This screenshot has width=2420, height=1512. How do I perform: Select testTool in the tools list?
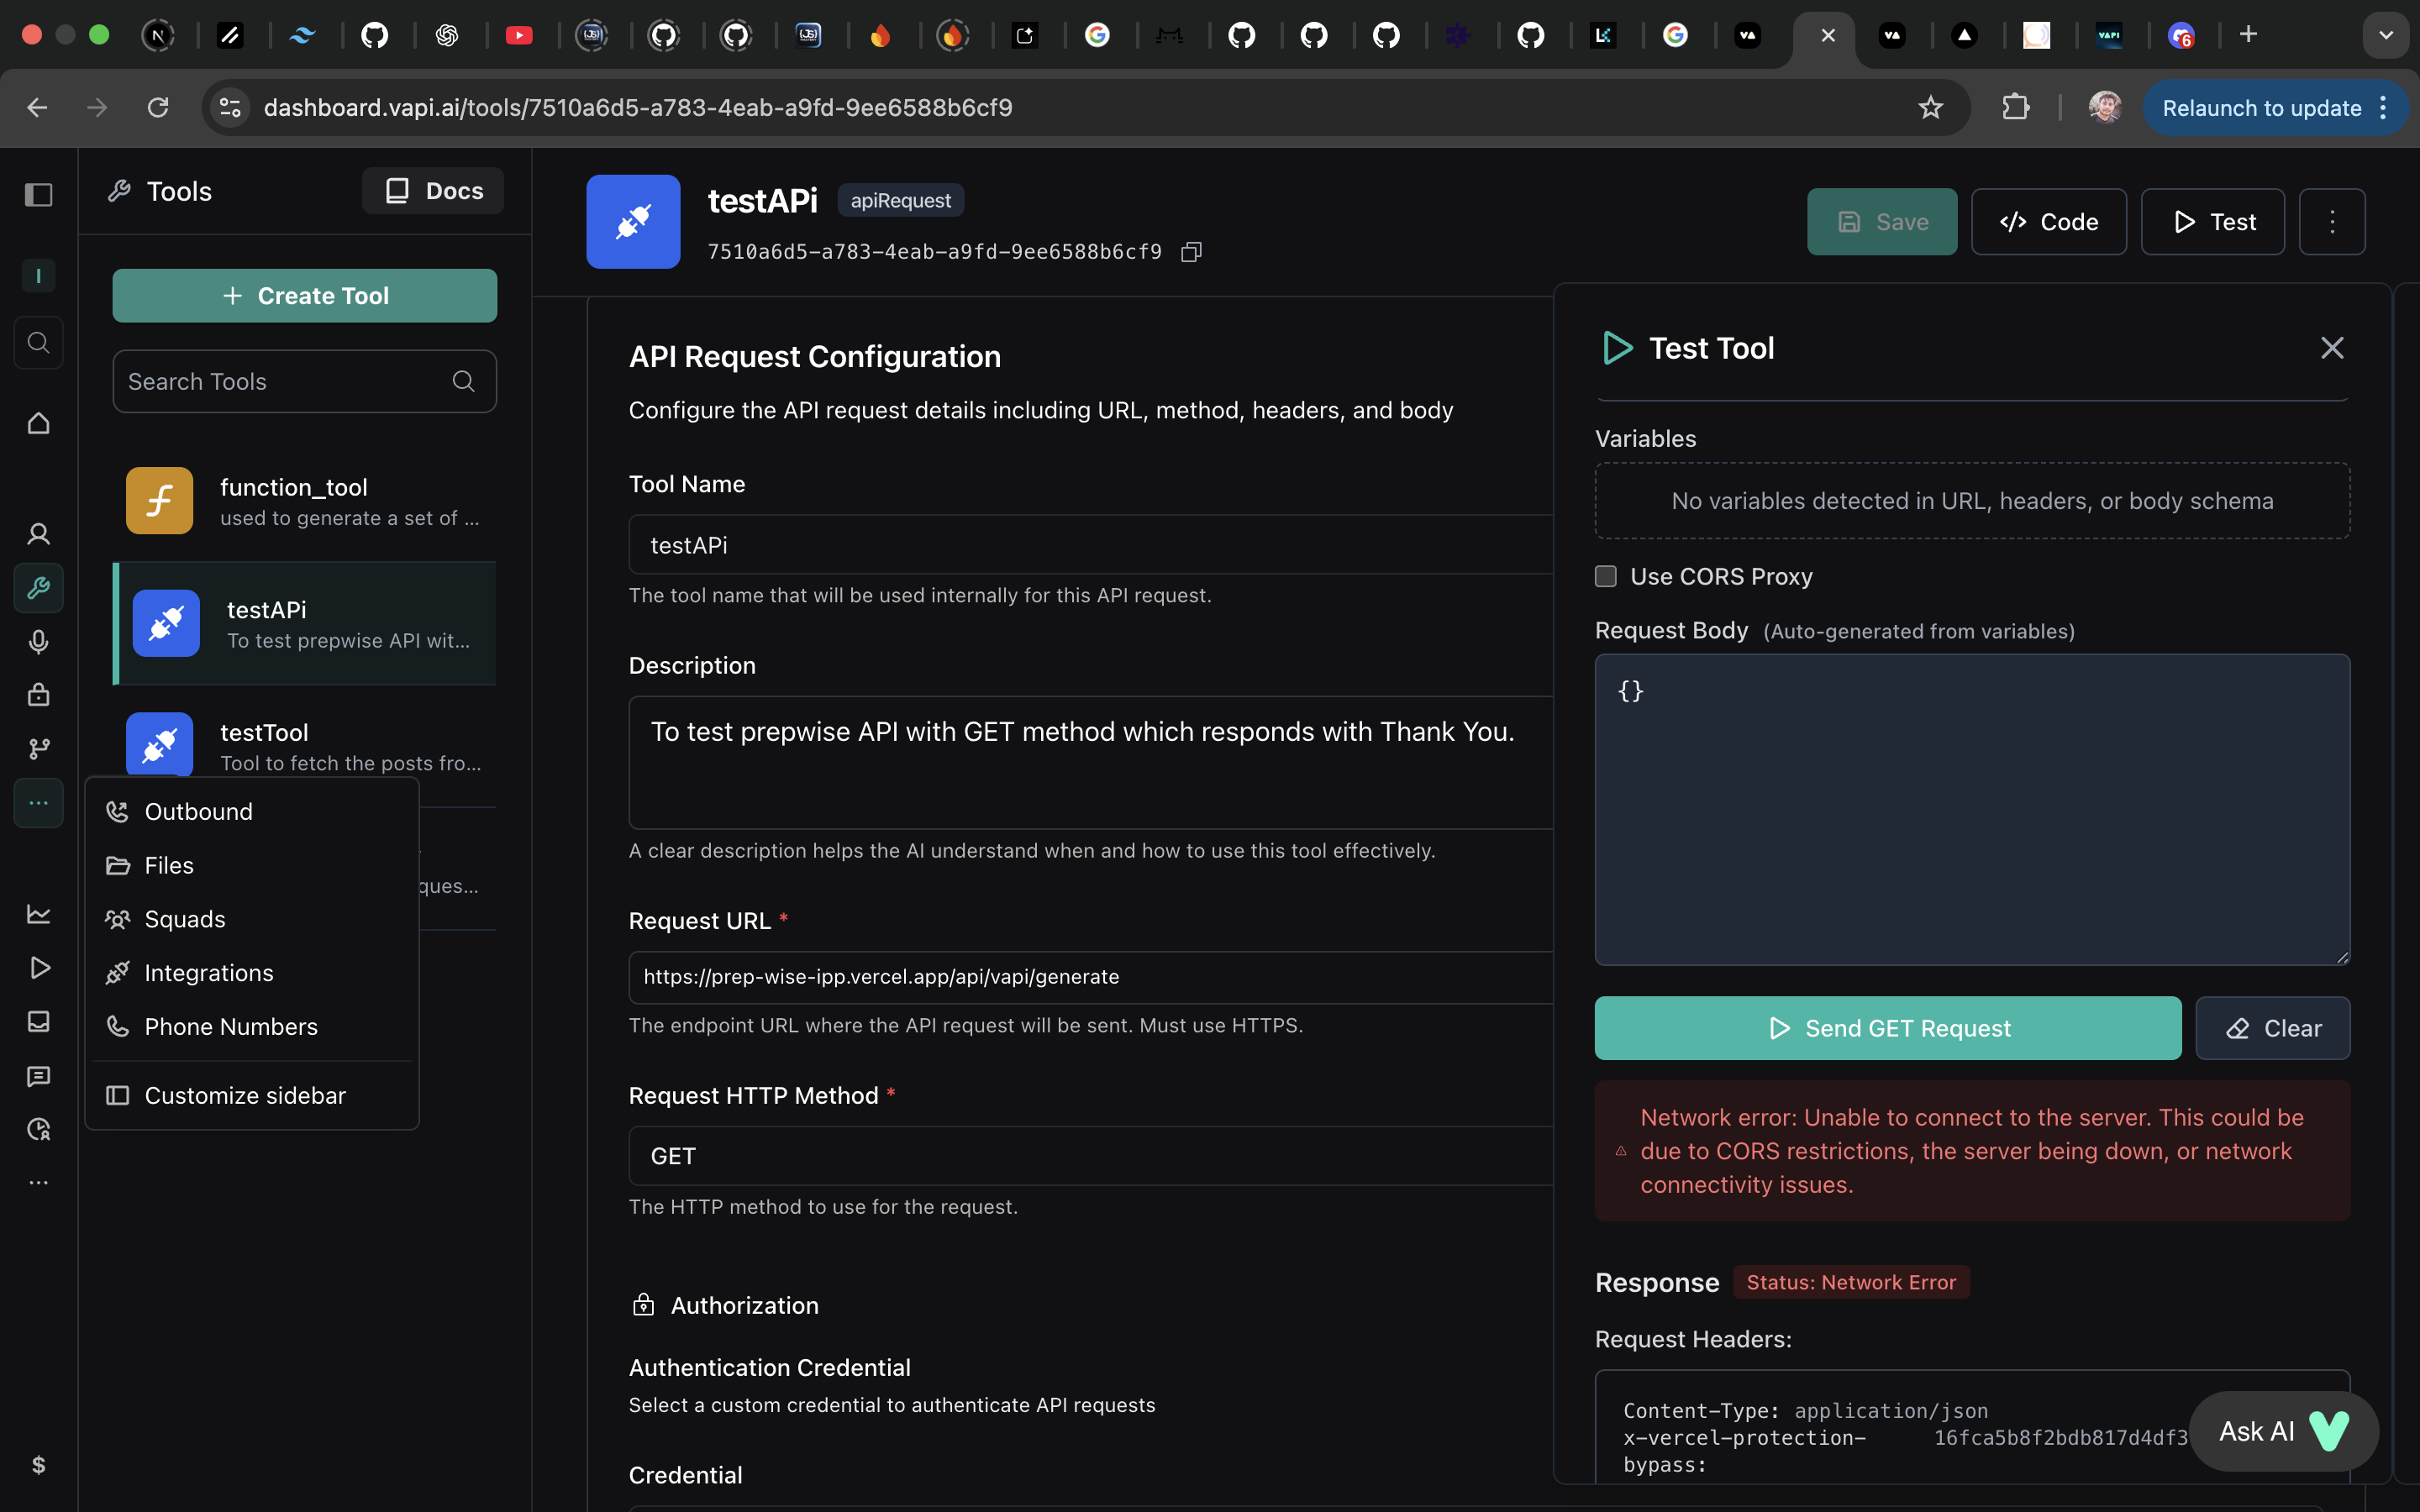pos(305,746)
